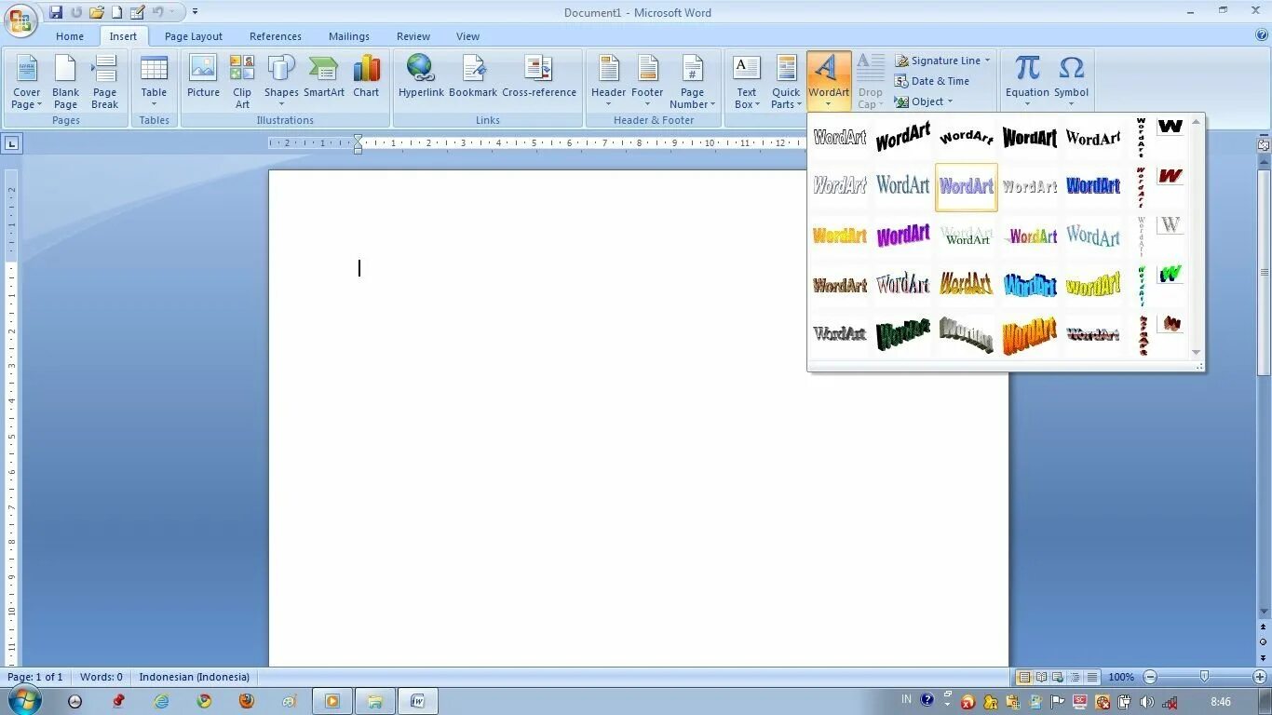Click the Words: 0 counter
The width and height of the screenshot is (1272, 715).
tap(101, 677)
